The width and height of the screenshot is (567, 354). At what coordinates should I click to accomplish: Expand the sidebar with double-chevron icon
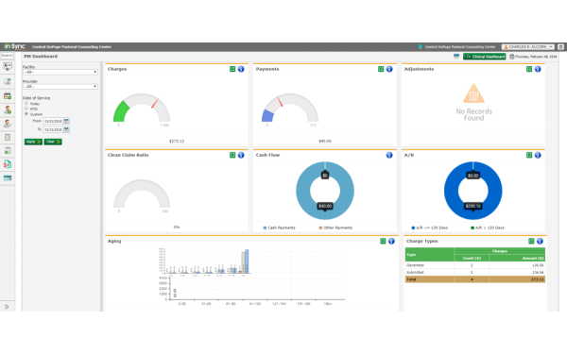click(x=7, y=307)
